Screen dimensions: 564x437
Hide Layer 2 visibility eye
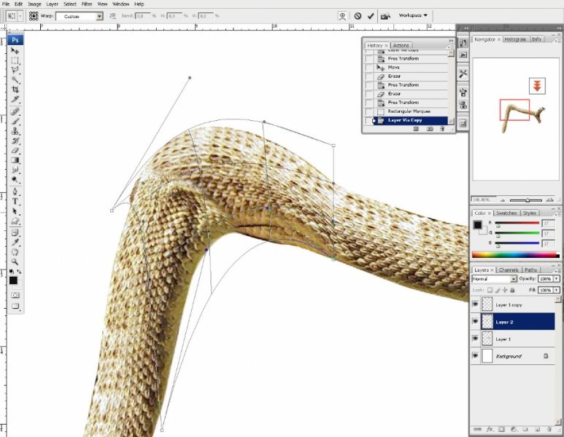click(x=475, y=321)
